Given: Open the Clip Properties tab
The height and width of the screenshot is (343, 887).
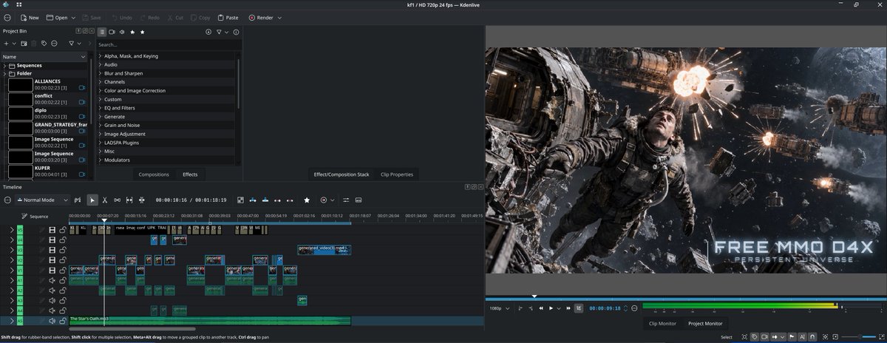Looking at the screenshot, I should [x=397, y=174].
